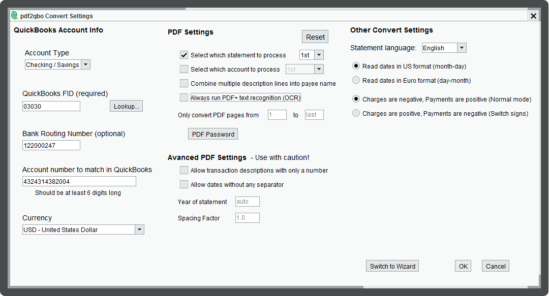The image size is (549, 296).
Task: Enable 'Allow dates without any separator'
Action: tap(184, 184)
